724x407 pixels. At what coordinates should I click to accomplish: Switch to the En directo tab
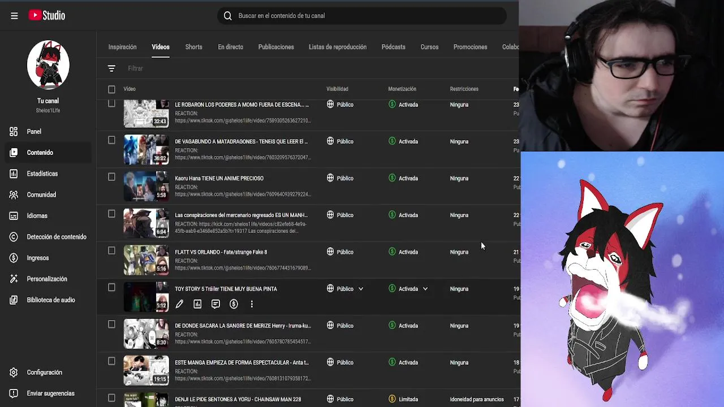(230, 47)
